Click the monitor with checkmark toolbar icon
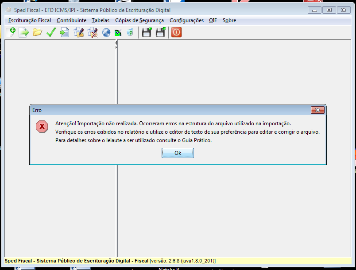 118,32
